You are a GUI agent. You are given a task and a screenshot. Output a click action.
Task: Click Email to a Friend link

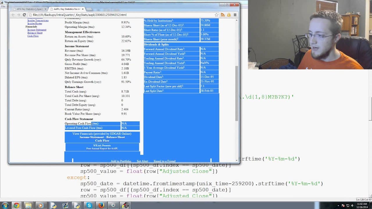point(164,161)
